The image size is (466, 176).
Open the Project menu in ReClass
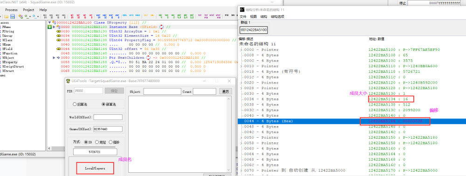pos(28,10)
